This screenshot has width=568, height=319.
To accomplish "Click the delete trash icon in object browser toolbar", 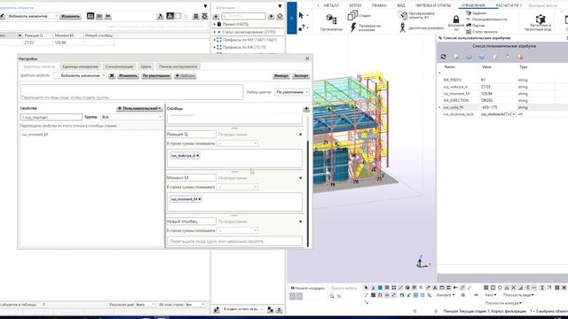I will [195, 16].
